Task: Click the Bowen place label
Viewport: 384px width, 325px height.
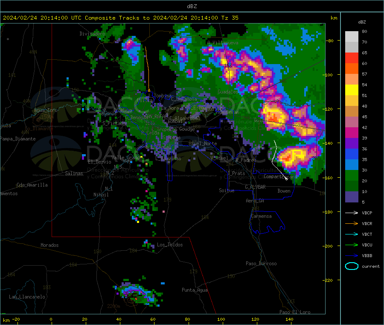Action: pos(284,191)
